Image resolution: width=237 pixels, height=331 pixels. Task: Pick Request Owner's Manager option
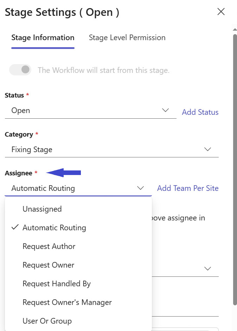point(78,302)
